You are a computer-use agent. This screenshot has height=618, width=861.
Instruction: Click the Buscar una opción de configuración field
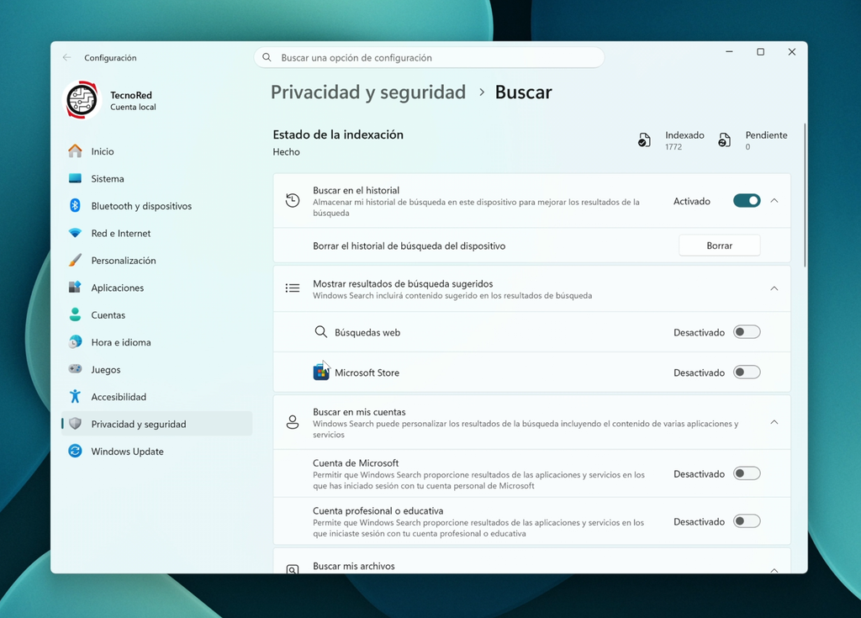coord(429,58)
